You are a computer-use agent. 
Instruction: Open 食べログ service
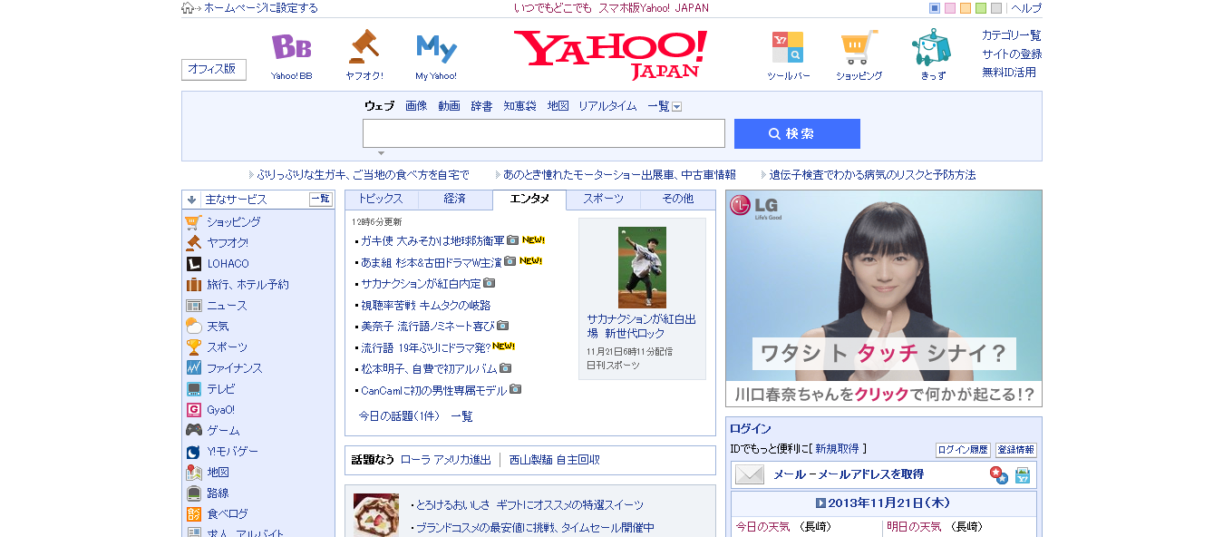coord(227,513)
